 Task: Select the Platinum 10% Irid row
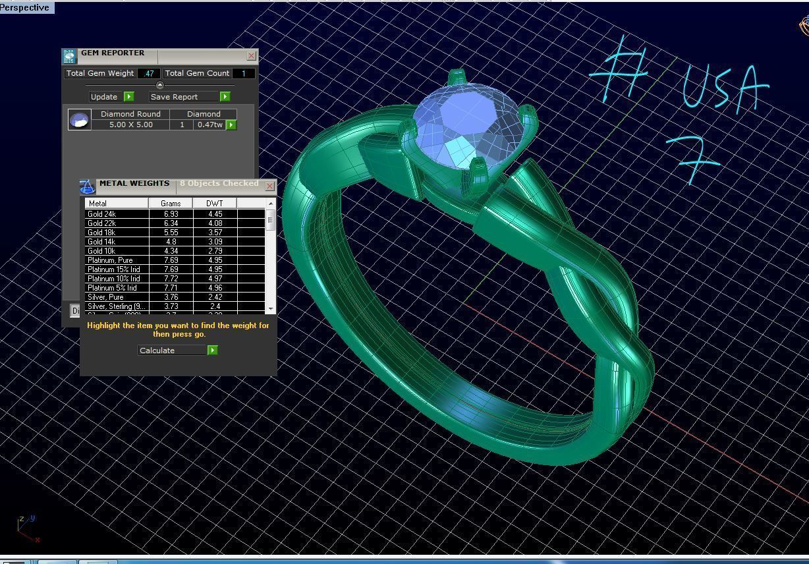175,279
